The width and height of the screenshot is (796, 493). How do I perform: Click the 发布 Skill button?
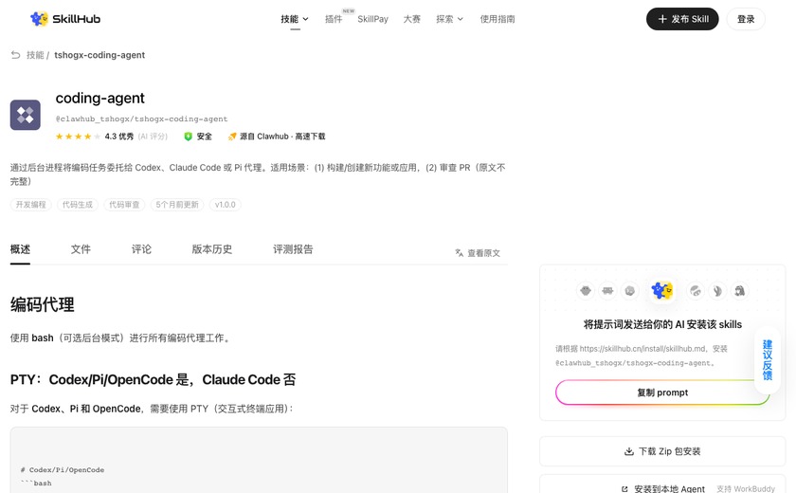pos(682,19)
